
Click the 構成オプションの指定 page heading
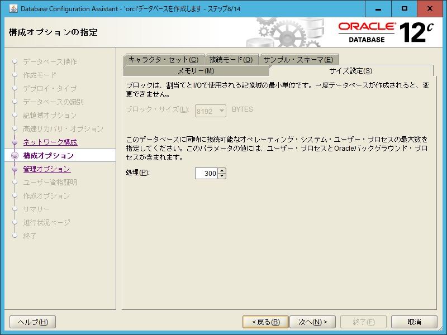click(53, 32)
